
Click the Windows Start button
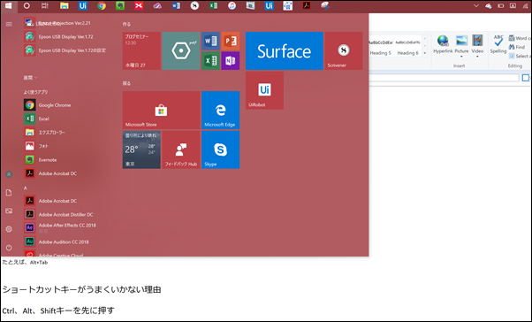(9, 6)
